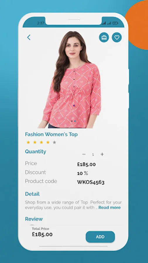The image size is (148, 263).
Task: Tap the product code WKOS4563
Action: point(91,182)
